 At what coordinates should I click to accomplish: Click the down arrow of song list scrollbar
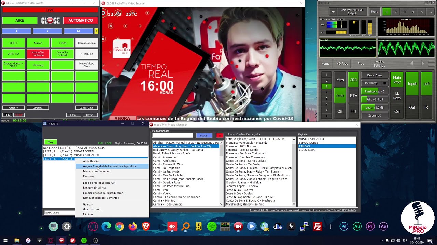tap(221, 204)
